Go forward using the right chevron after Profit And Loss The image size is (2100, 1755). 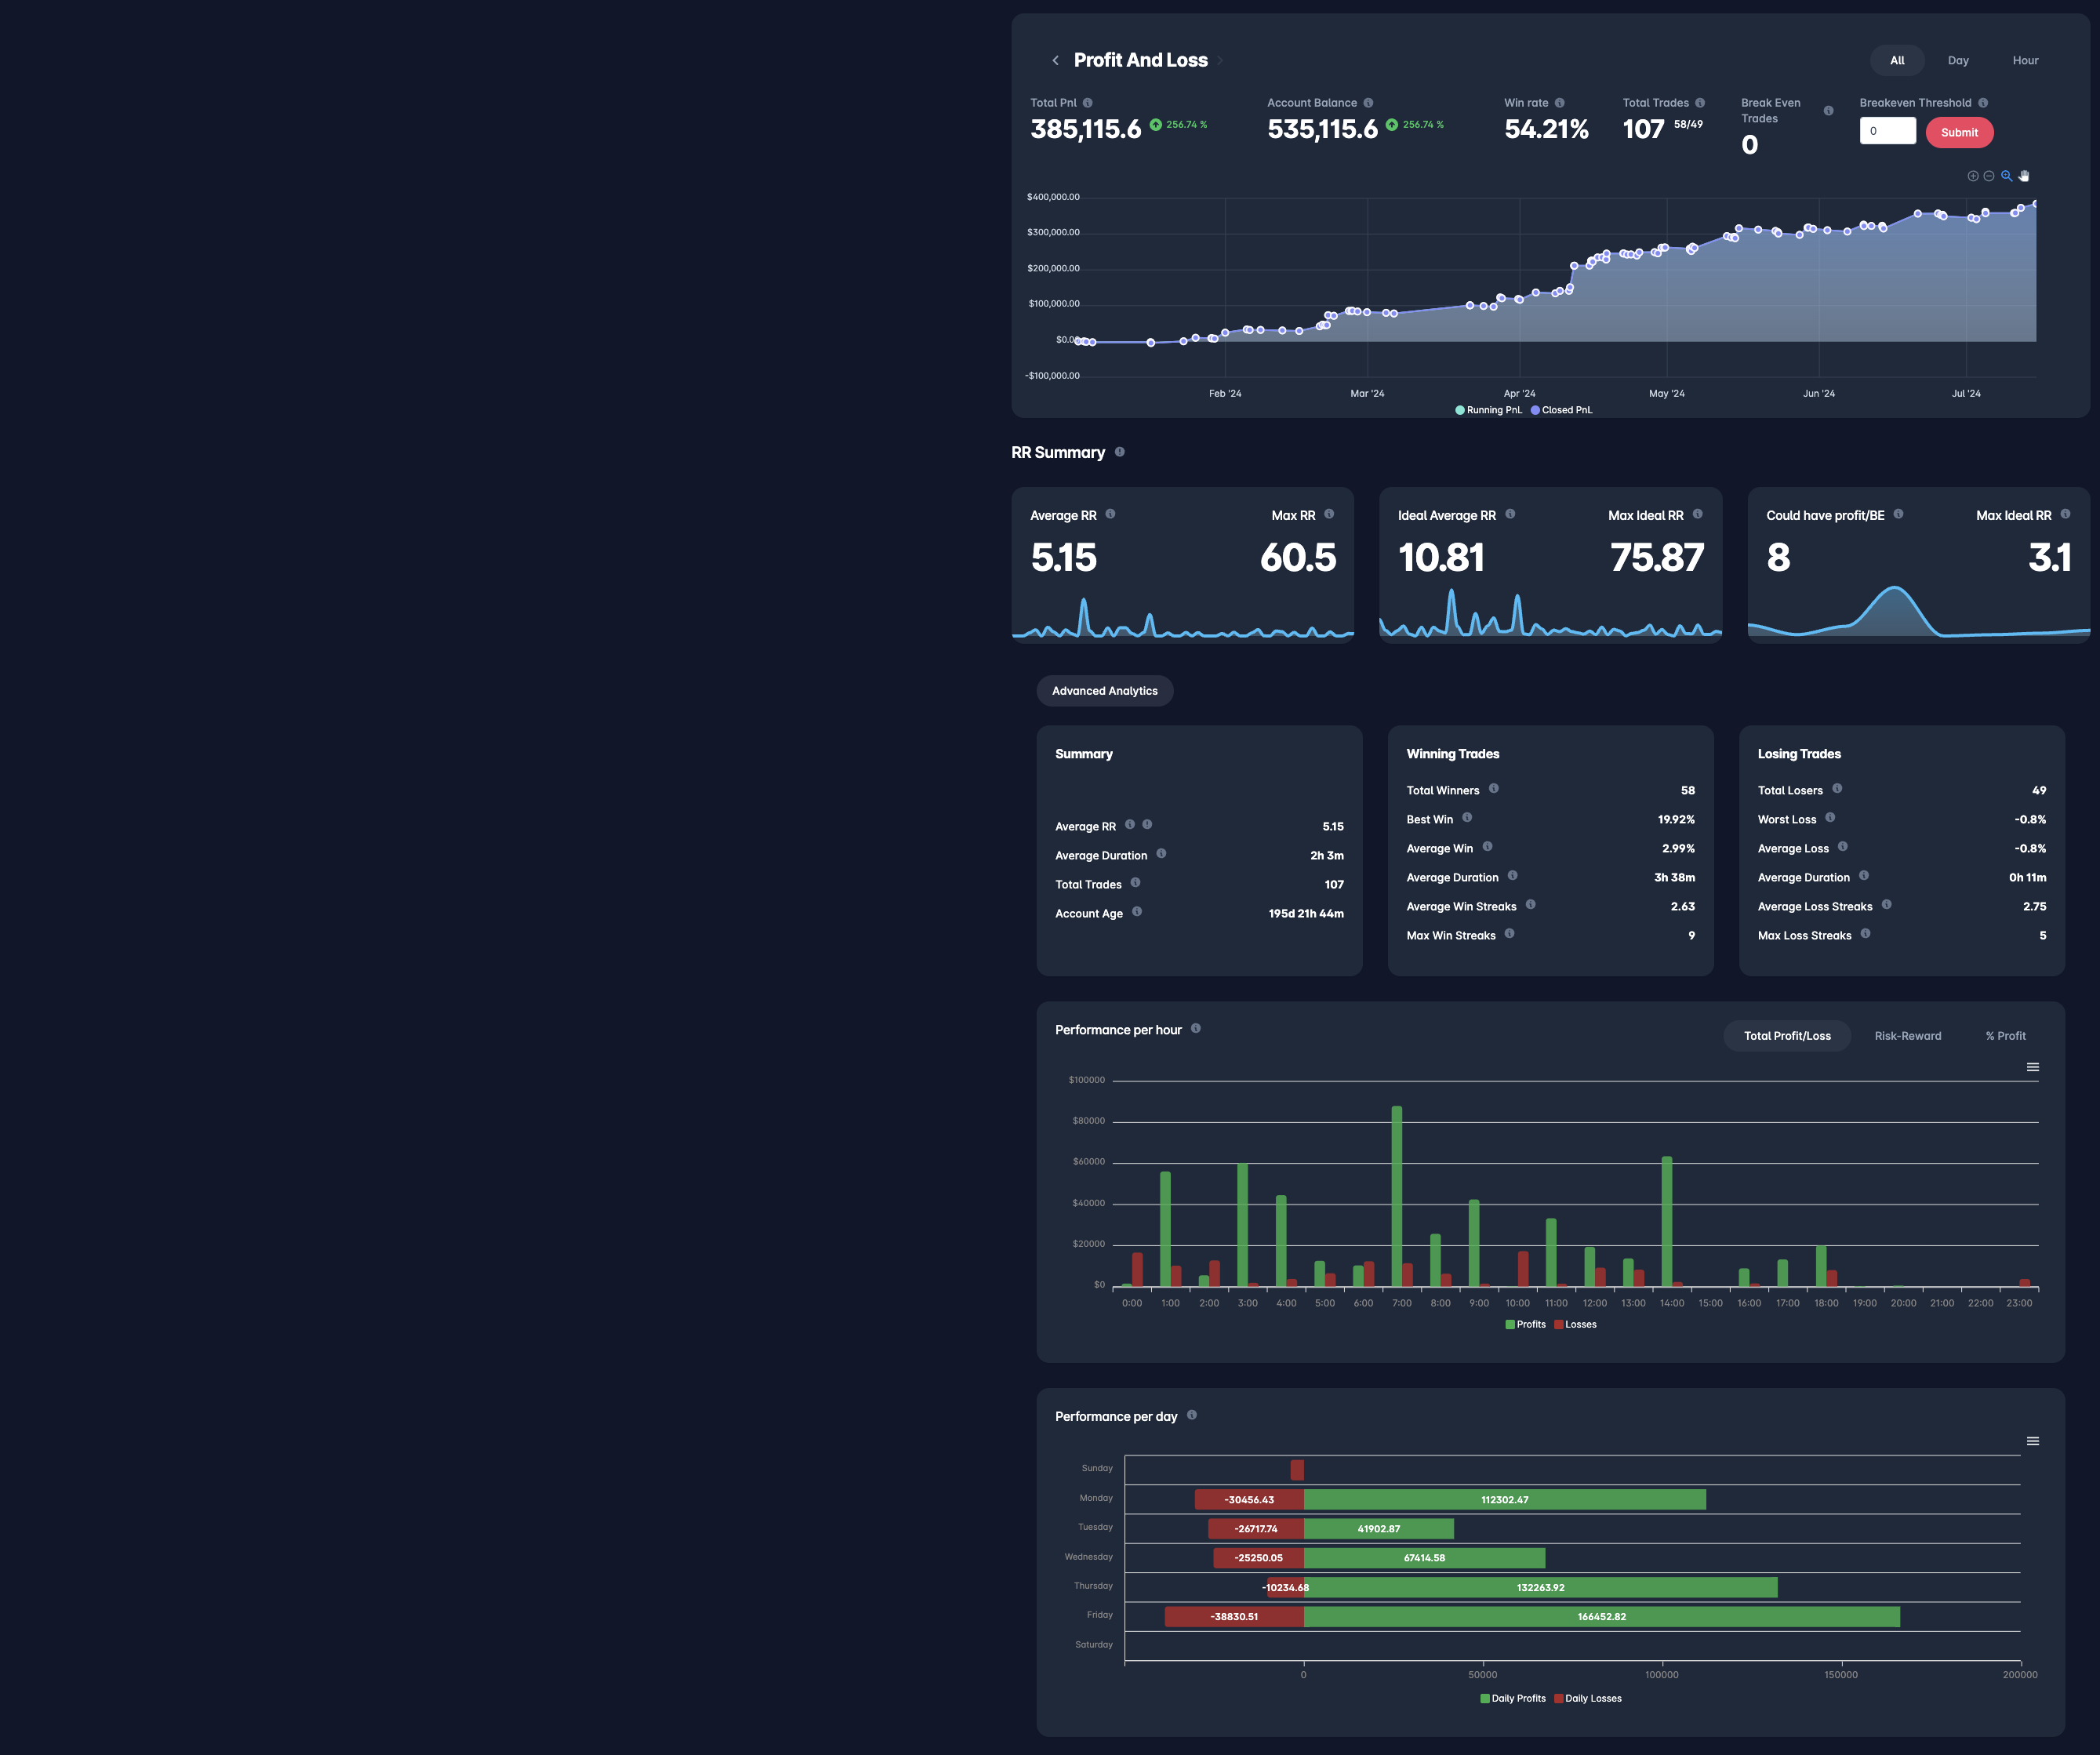click(1220, 61)
